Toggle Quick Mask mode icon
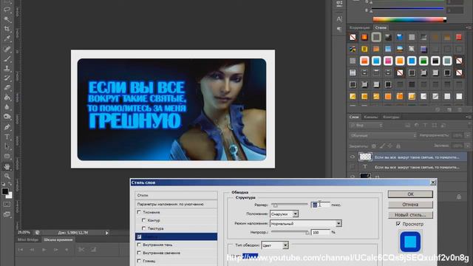 point(7,205)
